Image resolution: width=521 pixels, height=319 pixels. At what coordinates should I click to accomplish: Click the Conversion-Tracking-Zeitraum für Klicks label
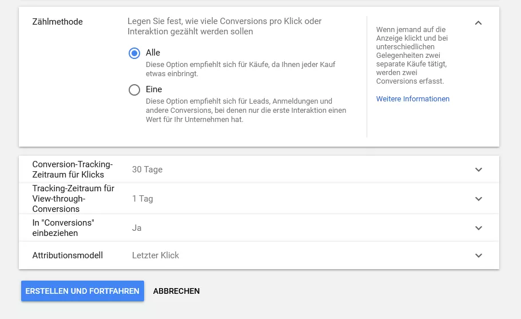click(73, 170)
